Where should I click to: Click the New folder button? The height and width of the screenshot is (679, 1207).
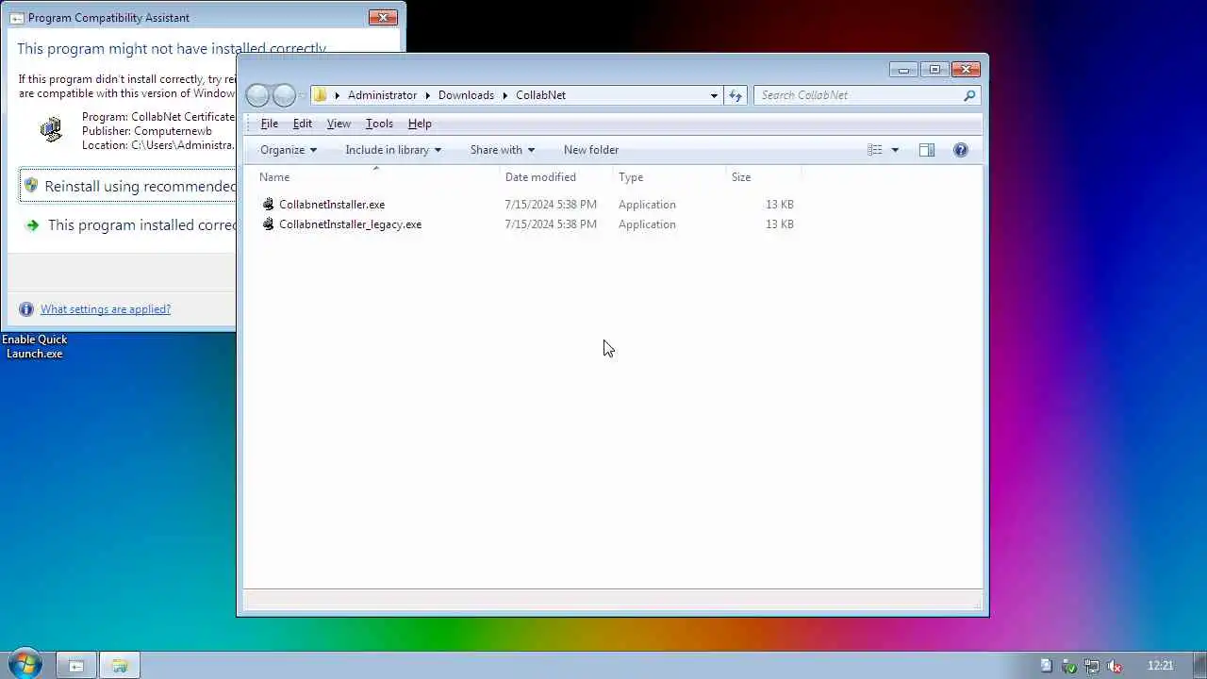(591, 150)
